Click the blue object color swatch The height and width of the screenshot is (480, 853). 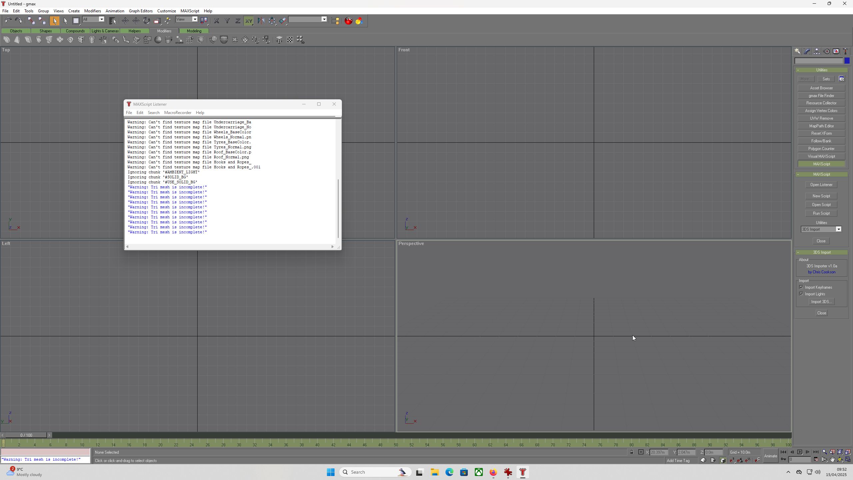point(847,61)
